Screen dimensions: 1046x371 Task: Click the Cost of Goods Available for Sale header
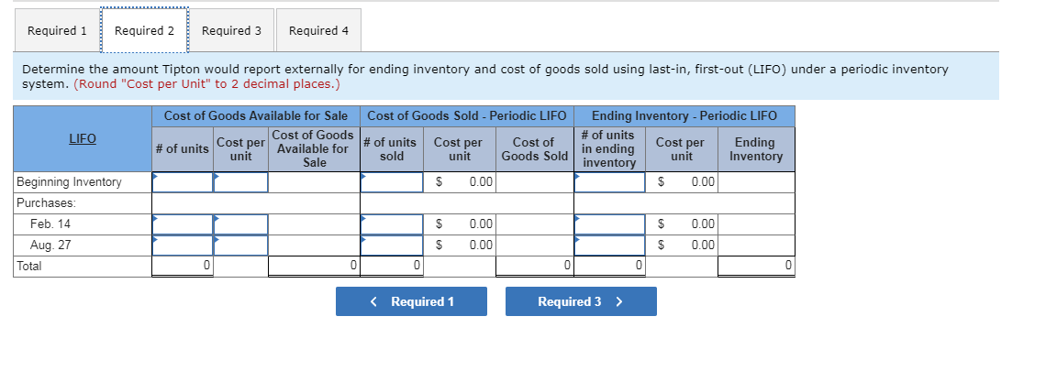coord(256,116)
